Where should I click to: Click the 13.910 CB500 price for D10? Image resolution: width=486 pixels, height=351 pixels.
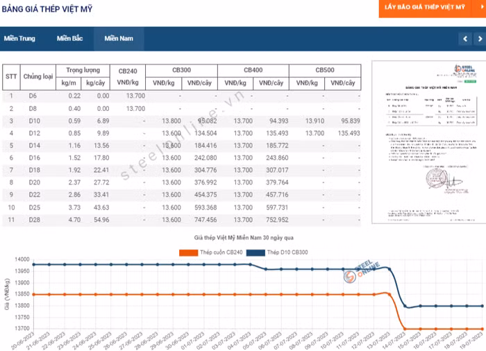click(x=315, y=121)
